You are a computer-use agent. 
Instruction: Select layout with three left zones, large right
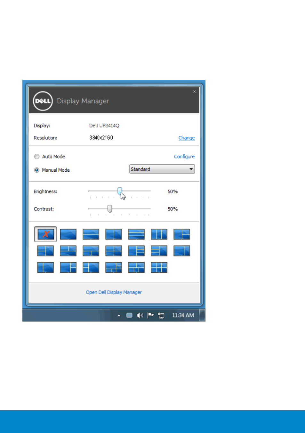pos(159,251)
